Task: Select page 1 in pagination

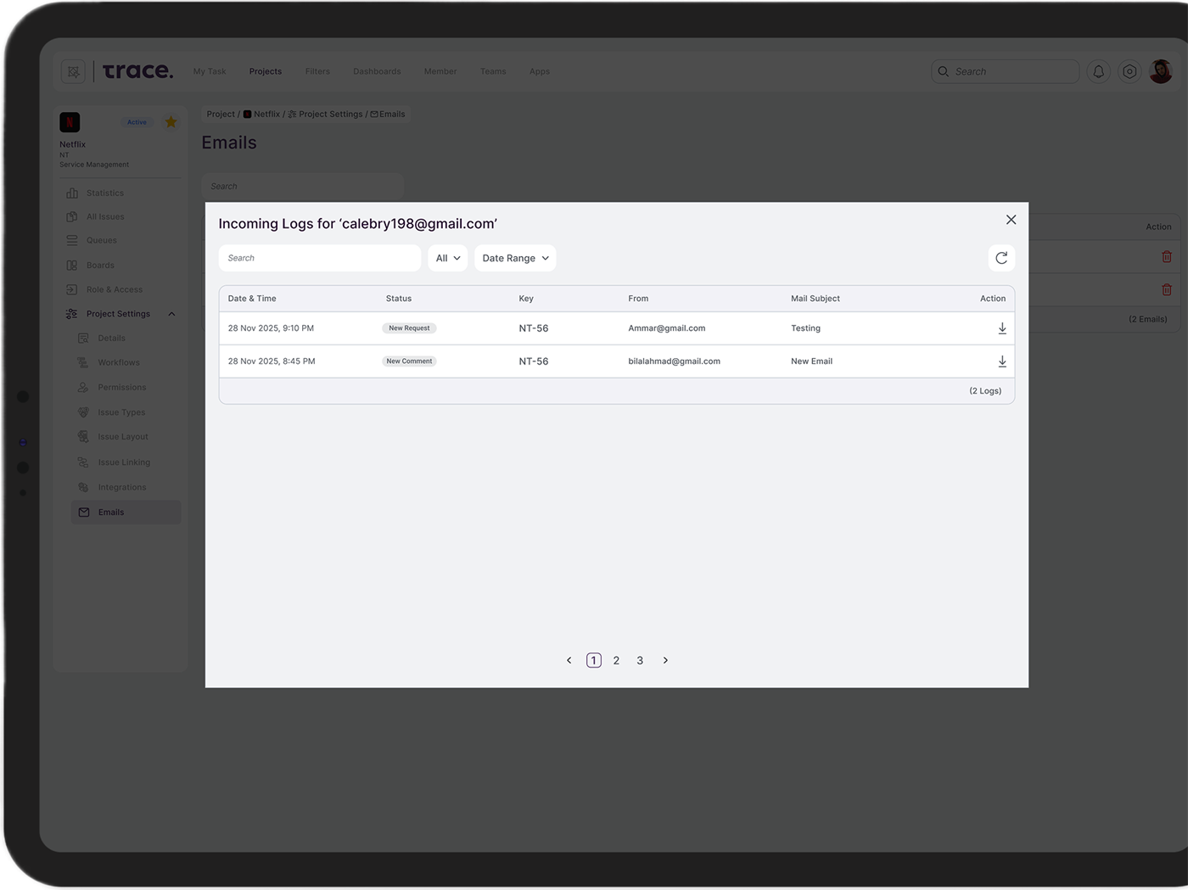Action: point(594,660)
